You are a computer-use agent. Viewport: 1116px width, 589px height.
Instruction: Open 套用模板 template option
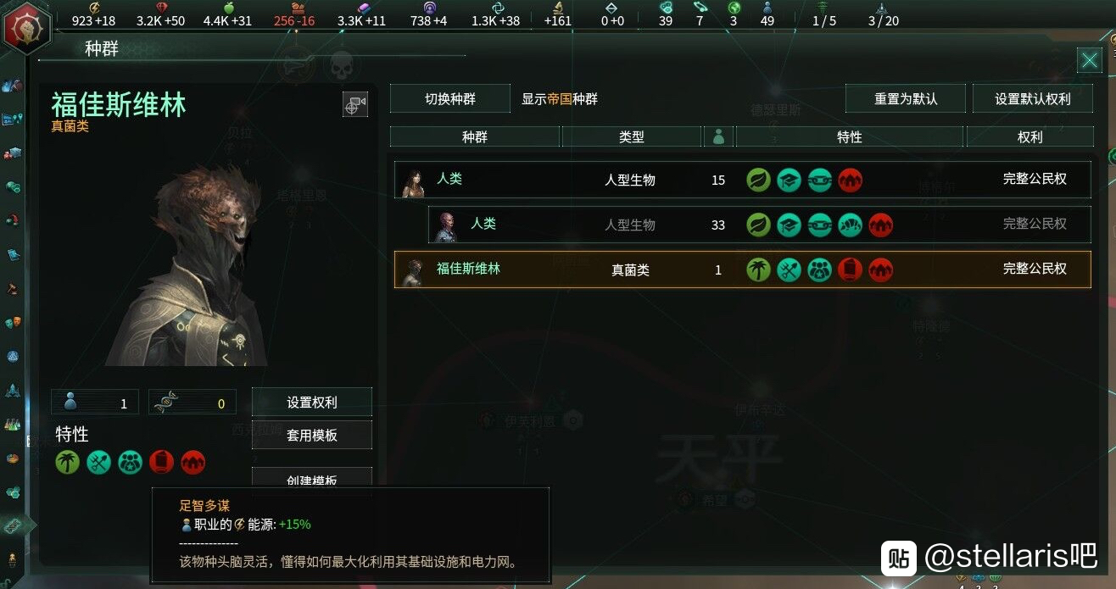click(x=312, y=435)
